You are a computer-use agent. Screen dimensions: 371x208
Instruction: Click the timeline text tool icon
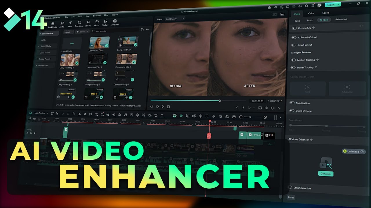tap(97, 114)
